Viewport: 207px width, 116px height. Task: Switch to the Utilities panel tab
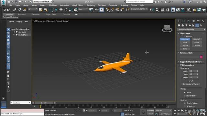point(203,21)
